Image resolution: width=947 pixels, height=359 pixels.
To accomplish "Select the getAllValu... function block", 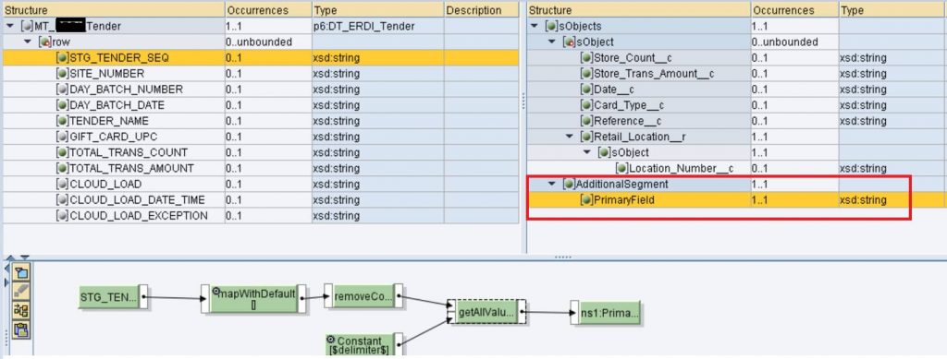I will [486, 313].
